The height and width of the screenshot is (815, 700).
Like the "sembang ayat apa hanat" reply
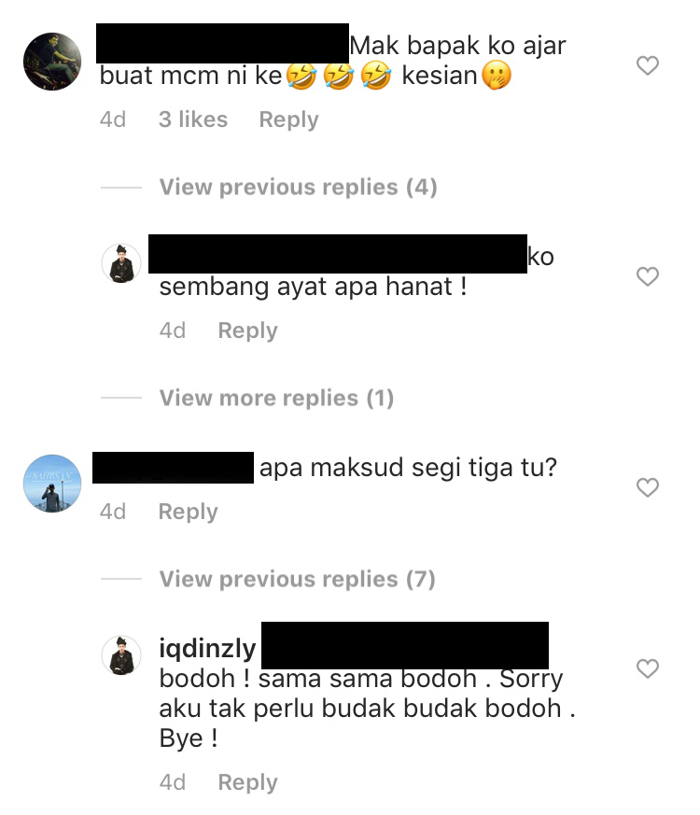(x=648, y=276)
